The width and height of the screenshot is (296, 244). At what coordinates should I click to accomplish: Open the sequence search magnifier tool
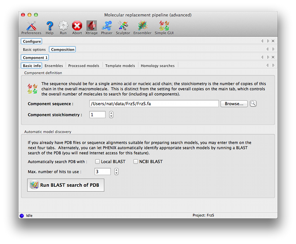point(253,104)
